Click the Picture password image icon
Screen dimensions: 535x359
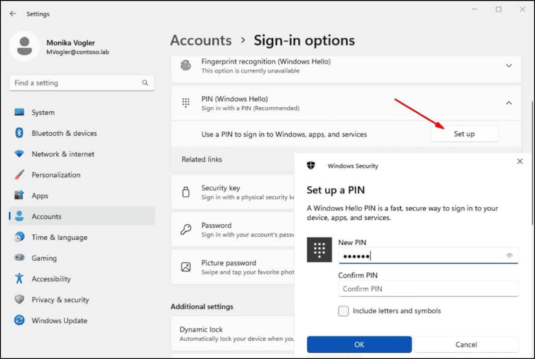click(185, 267)
